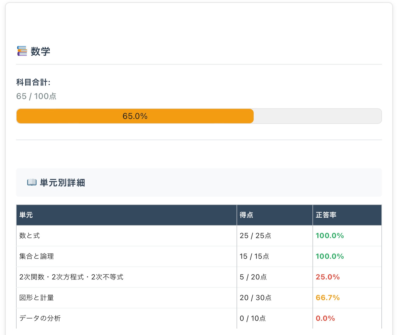Click the 数学 subject heading
Viewport: 398px width, 335px height.
pyautogui.click(x=40, y=51)
